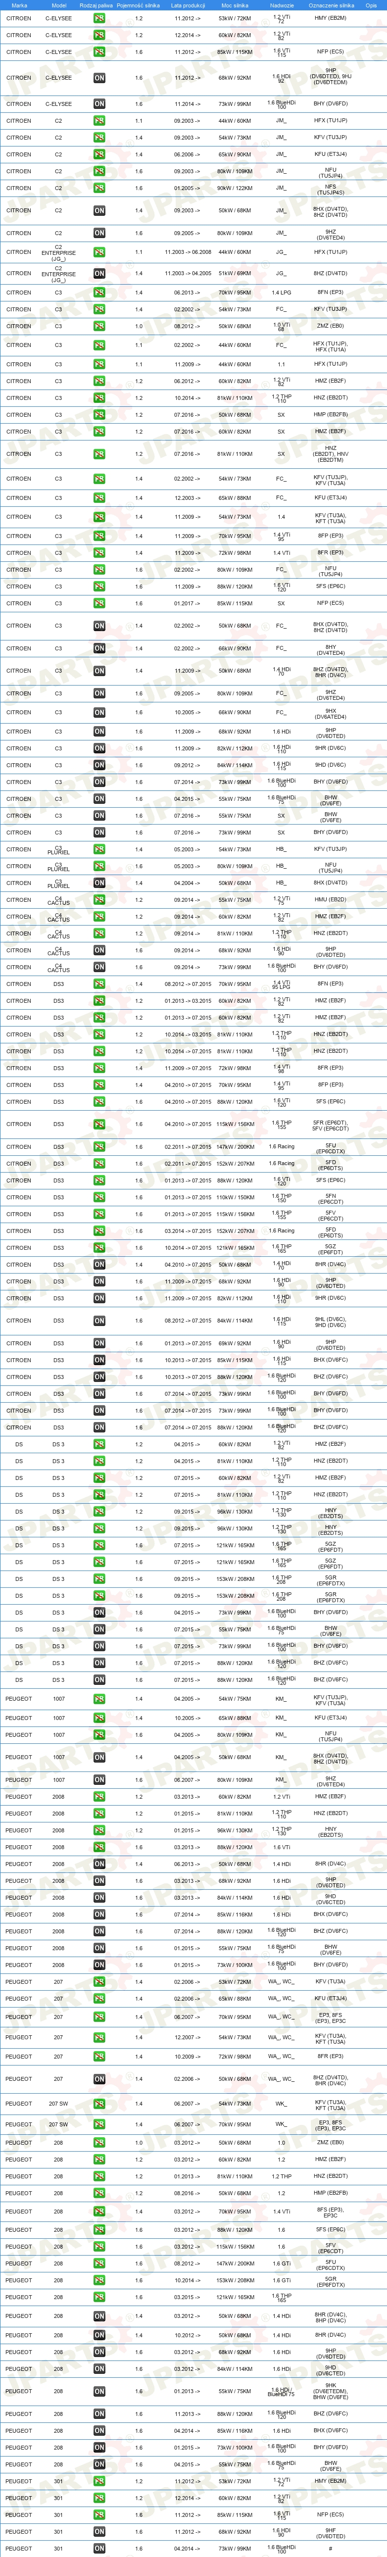Screen dimensions: 387x2557
Task: Click fuel icon in Citroen C3 1.4 LPG row
Action: (99, 293)
